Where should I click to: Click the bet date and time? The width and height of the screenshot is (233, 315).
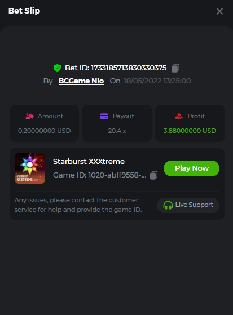click(x=157, y=81)
